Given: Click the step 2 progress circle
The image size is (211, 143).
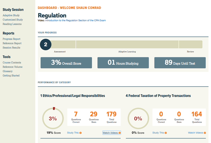Looking at the screenshot, I should pos(46,44).
